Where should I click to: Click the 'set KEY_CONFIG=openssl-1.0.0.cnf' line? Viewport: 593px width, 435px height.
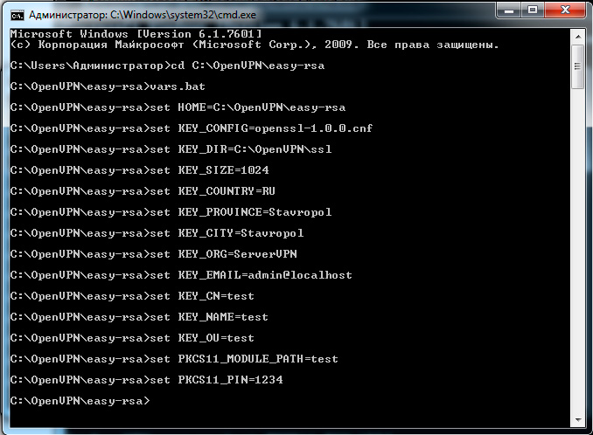click(192, 128)
